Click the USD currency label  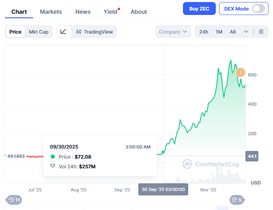coord(256,183)
